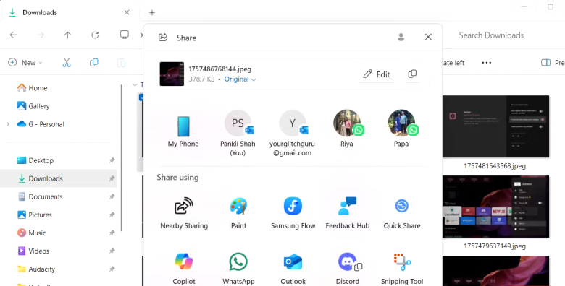Share with yourglitchguru@gmail.com contact
This screenshot has height=286, width=565.
tap(292, 133)
